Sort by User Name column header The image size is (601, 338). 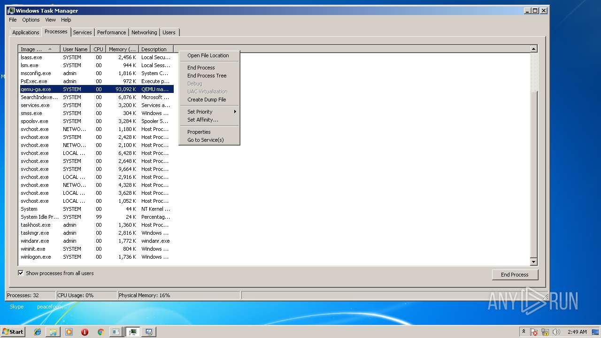(75, 49)
